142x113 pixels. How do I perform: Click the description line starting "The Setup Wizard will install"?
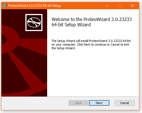pos(91,41)
